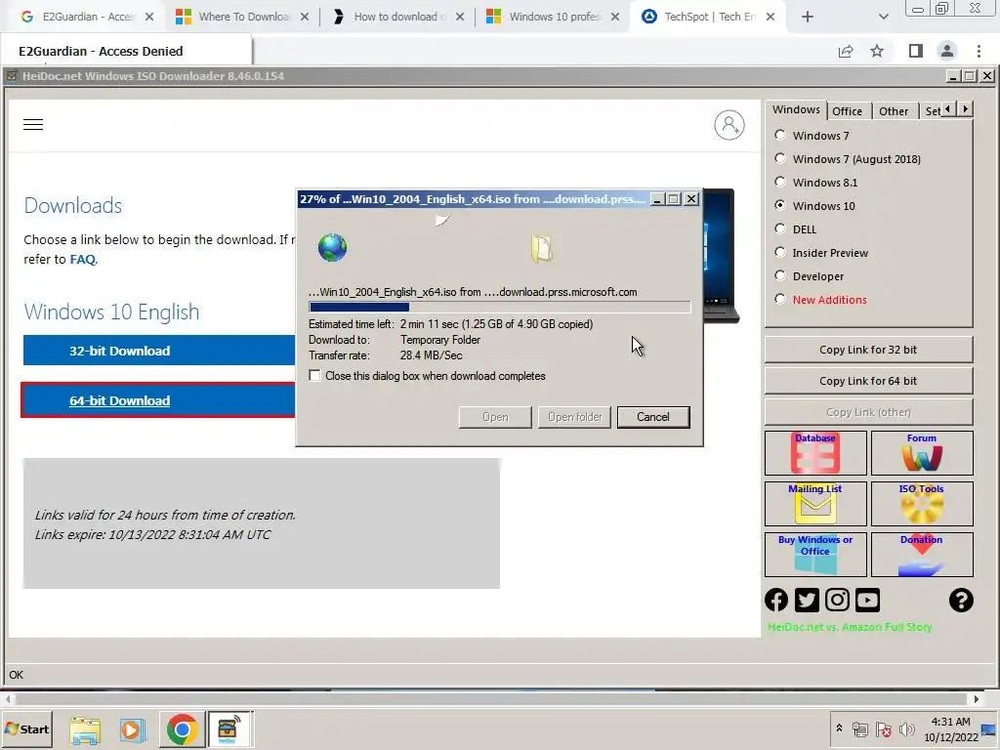Visit the HeiDoc Facebook page icon

pyautogui.click(x=776, y=601)
